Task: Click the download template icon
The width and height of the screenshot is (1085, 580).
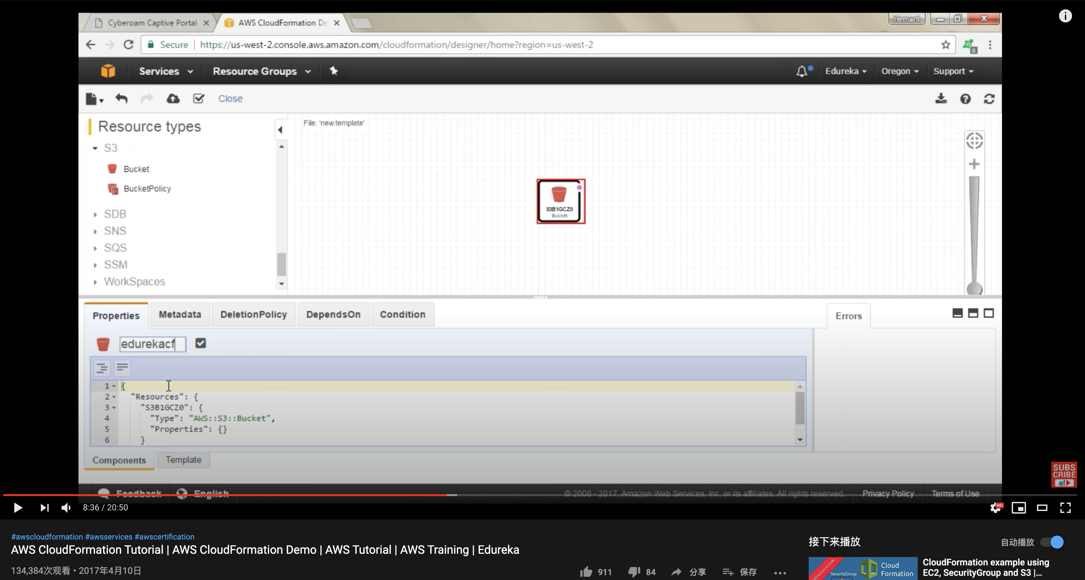Action: (x=940, y=99)
